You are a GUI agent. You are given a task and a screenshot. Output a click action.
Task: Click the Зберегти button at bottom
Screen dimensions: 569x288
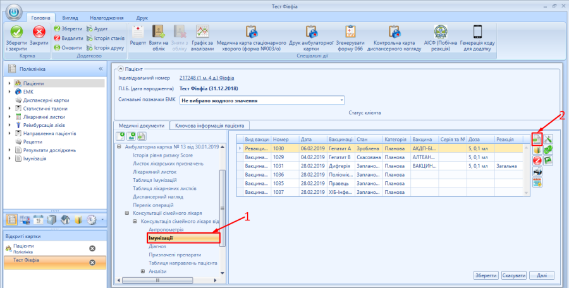point(486,275)
